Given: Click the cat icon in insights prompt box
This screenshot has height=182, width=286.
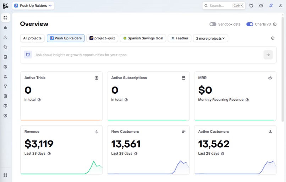Looking at the screenshot, I should click(28, 55).
